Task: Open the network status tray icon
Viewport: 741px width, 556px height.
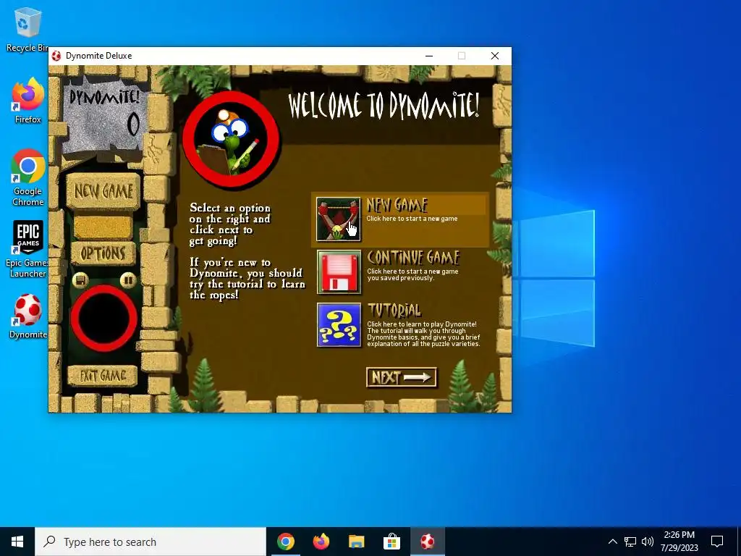Action: [x=630, y=542]
